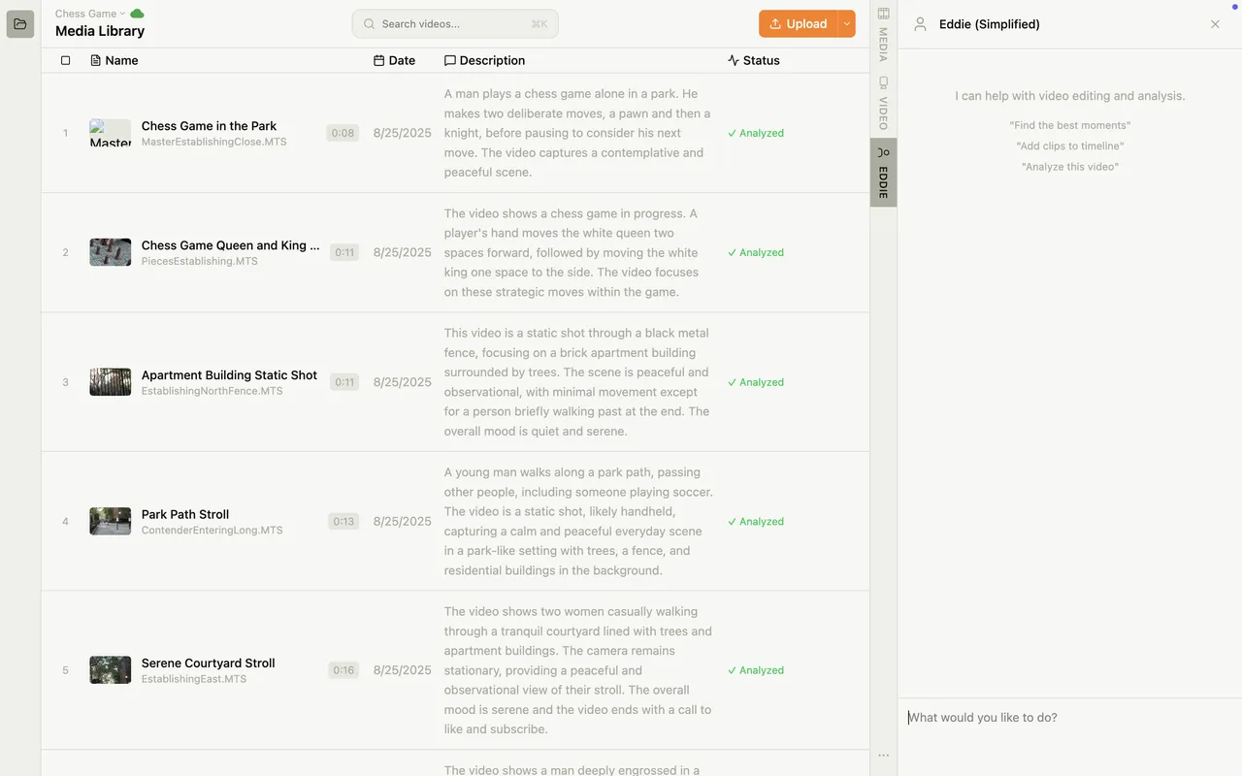Expand the Upload button dropdown arrow
The width and height of the screenshot is (1242, 776).
(x=847, y=24)
